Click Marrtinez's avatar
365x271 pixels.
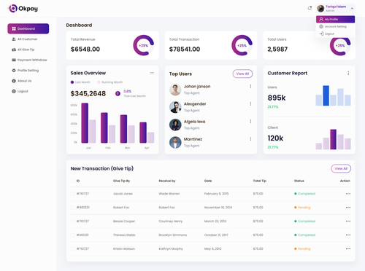click(175, 143)
